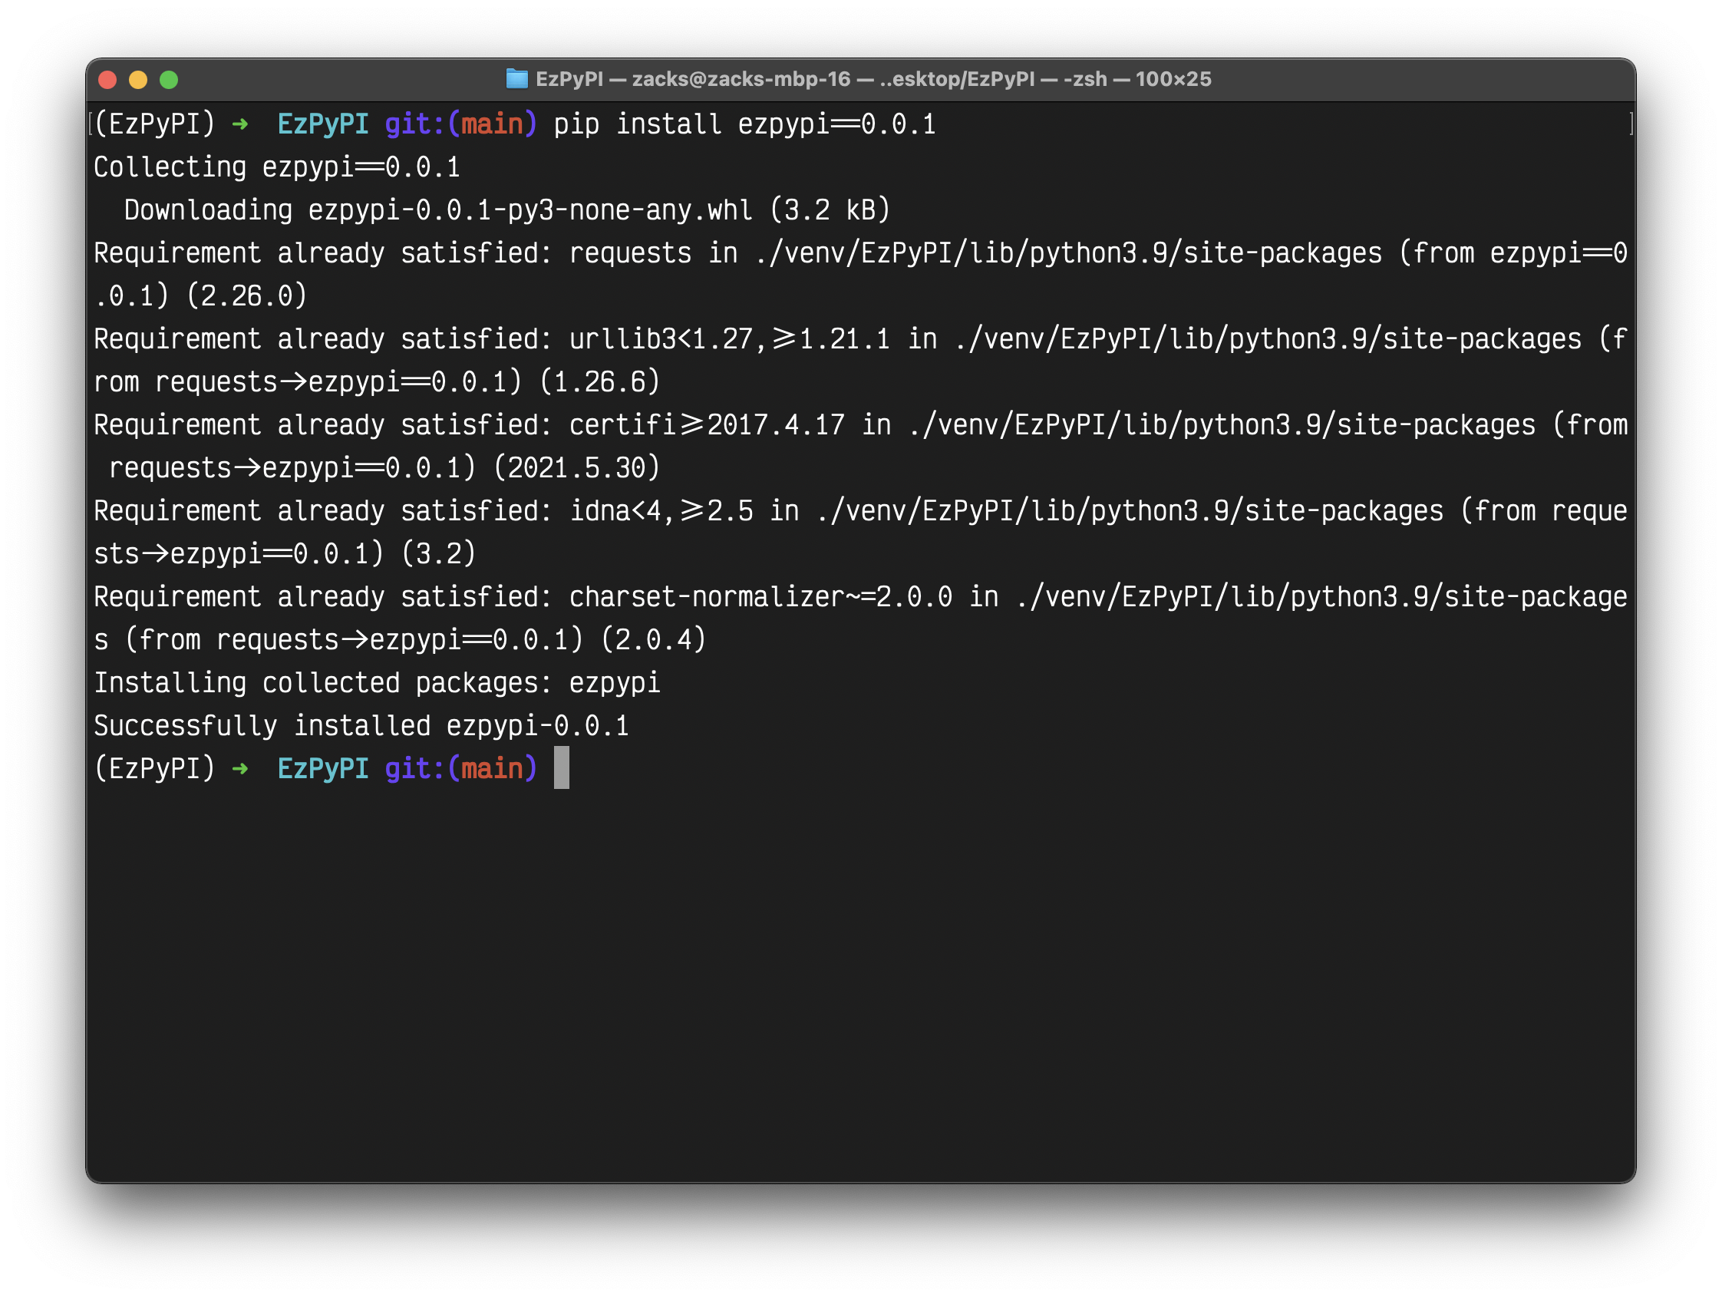Click the green arrow on last prompt line

pyautogui.click(x=239, y=768)
